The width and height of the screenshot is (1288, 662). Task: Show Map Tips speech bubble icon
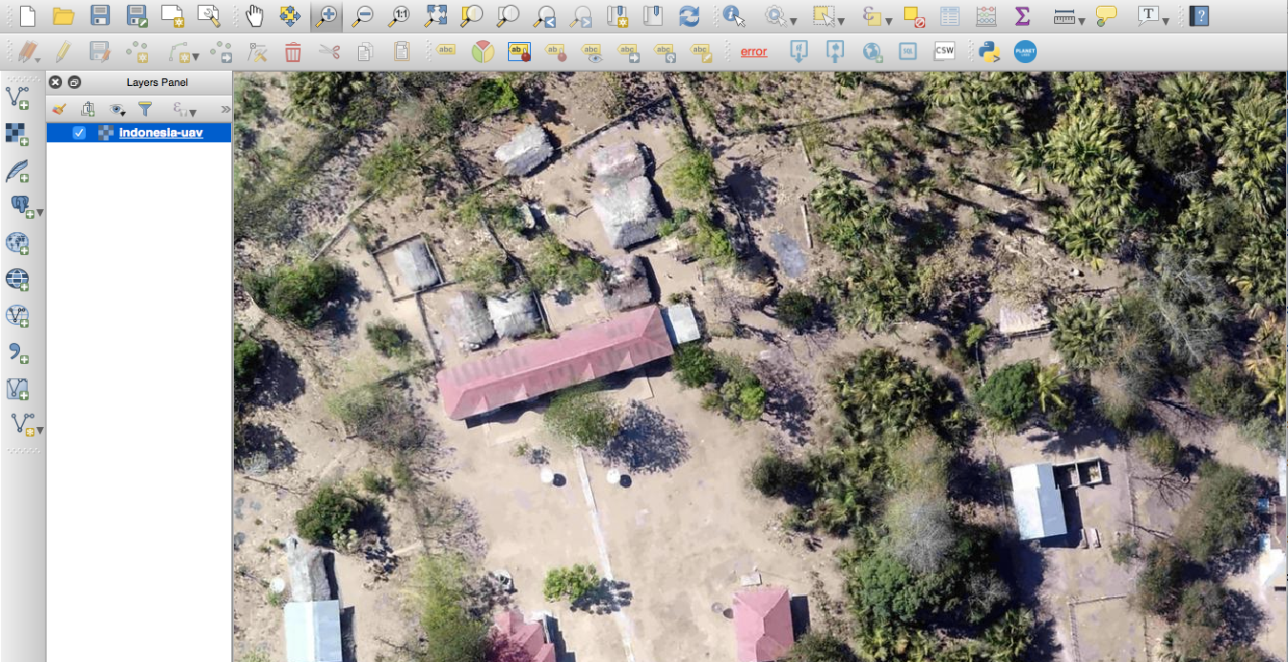point(1107,16)
